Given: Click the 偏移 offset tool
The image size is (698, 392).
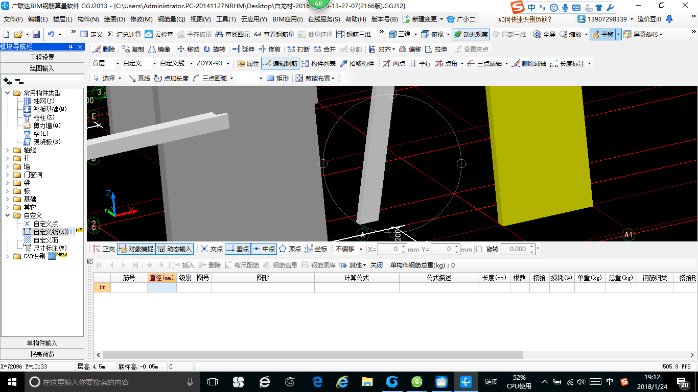Looking at the screenshot, I should (410, 49).
